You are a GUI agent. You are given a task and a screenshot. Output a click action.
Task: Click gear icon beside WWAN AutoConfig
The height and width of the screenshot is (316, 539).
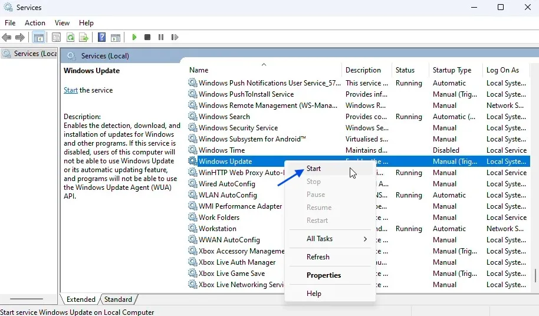coord(192,239)
